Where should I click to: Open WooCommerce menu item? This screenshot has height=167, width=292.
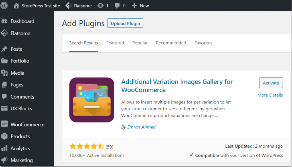[27, 124]
